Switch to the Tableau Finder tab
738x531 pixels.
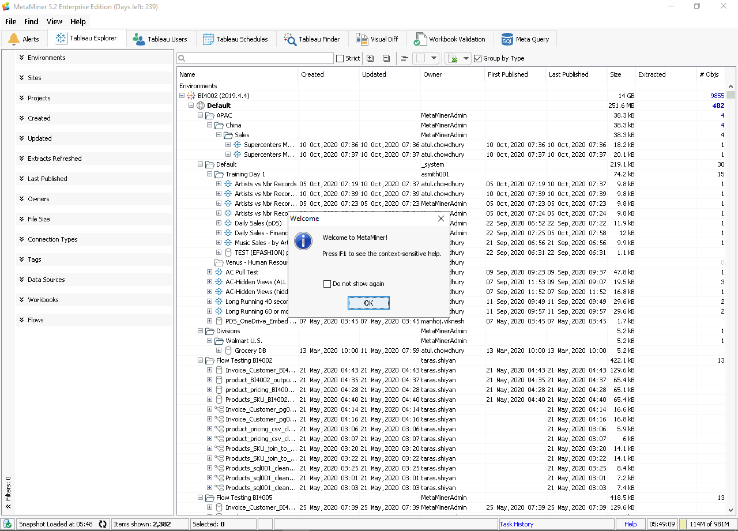312,39
